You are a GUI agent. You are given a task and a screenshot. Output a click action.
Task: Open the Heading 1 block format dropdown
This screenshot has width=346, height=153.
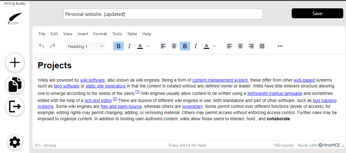(x=85, y=46)
